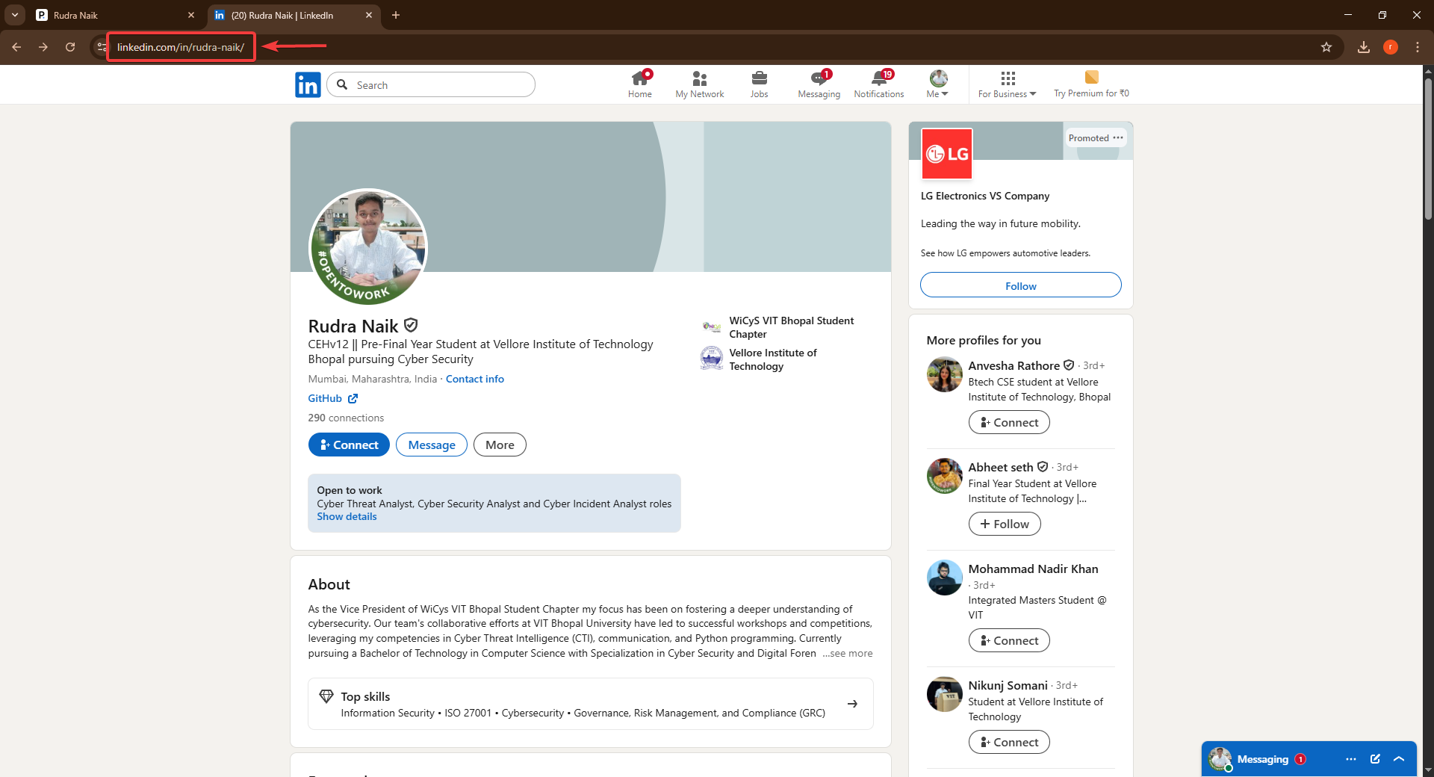Screen dimensions: 1434x777
Task: Open the GitHub external link
Action: (x=333, y=398)
